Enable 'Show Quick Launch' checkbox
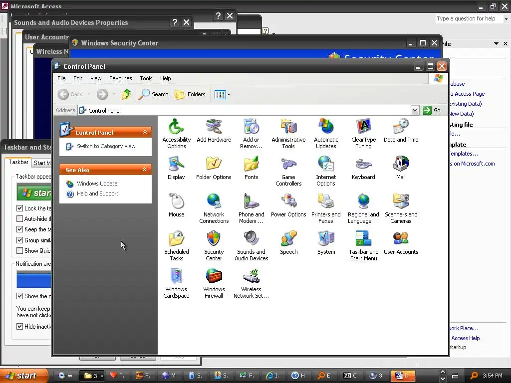 [x=19, y=250]
